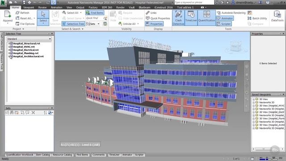The width and height of the screenshot is (286, 161).
Task: Click the Manage Sets icon next to Sets dropdown
Action: point(105,24)
